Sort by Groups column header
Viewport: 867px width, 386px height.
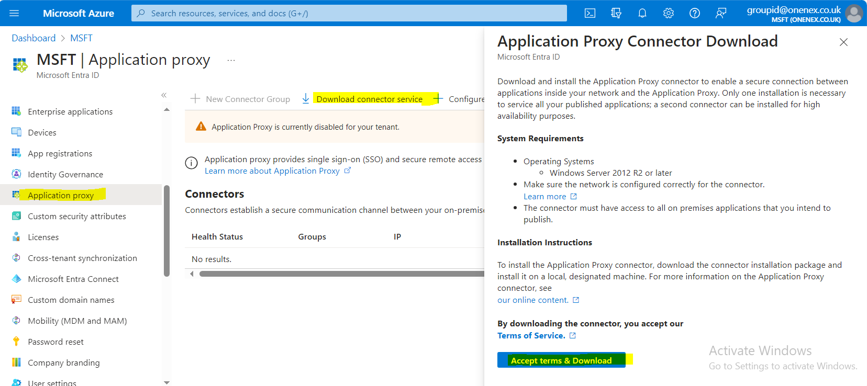[312, 236]
